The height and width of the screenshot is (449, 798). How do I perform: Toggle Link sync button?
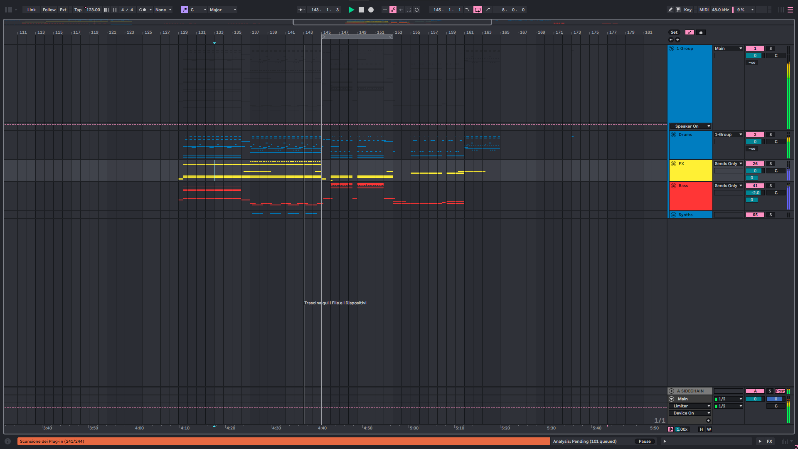click(32, 10)
